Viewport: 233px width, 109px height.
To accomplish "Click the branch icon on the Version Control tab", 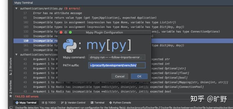I will [62, 103].
